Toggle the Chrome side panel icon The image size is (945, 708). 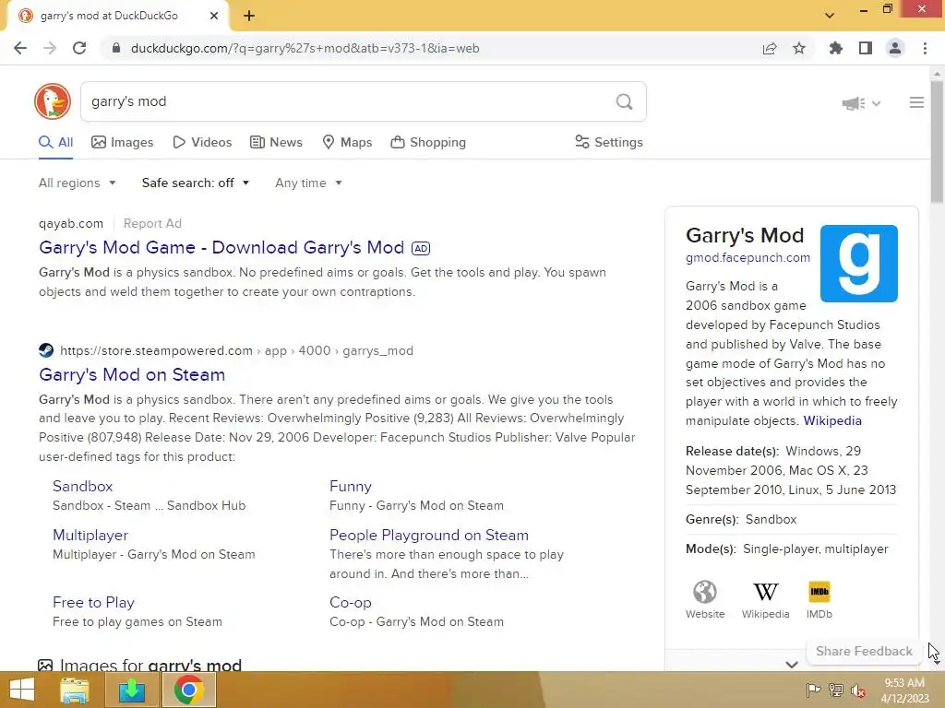pyautogui.click(x=866, y=48)
